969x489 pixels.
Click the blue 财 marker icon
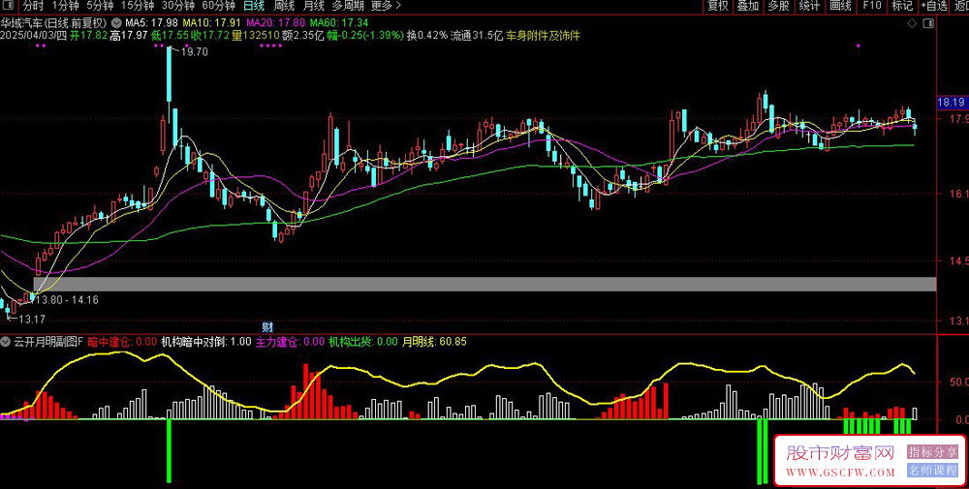coord(267,327)
